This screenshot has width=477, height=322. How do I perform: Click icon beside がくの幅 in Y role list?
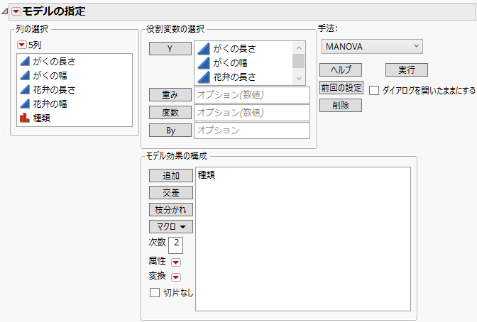[x=204, y=62]
